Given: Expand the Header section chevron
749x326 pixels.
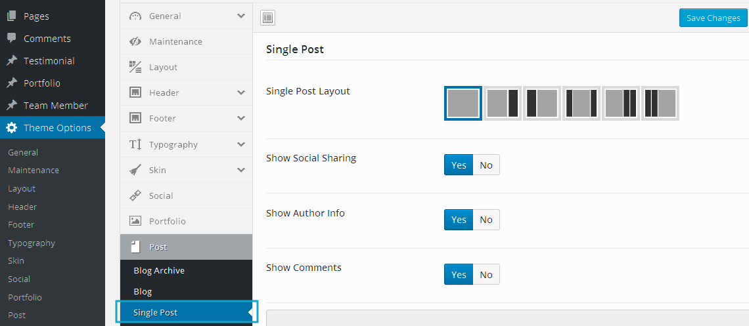Looking at the screenshot, I should 241,92.
